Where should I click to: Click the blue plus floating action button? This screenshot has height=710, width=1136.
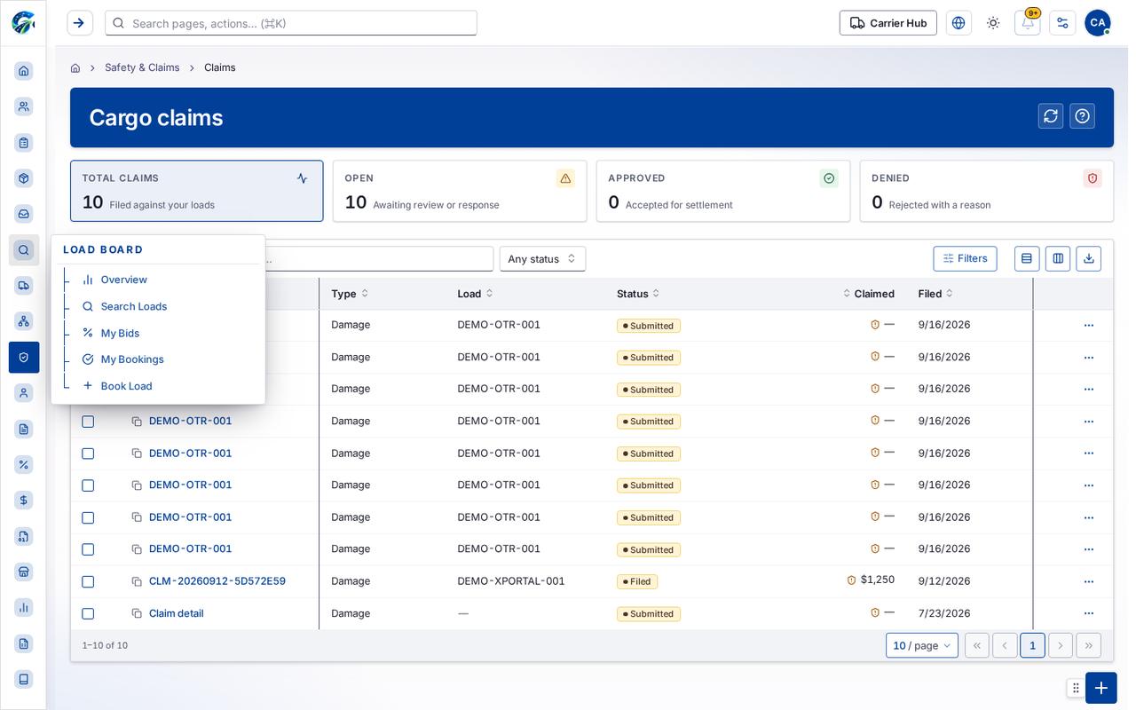[x=1101, y=688]
